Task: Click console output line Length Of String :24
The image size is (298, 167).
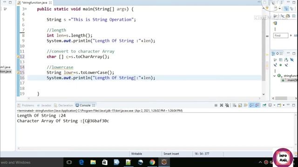Action: pos(41,116)
